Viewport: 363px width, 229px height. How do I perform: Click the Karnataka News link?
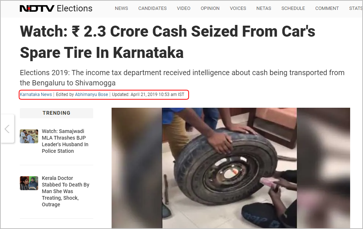36,95
